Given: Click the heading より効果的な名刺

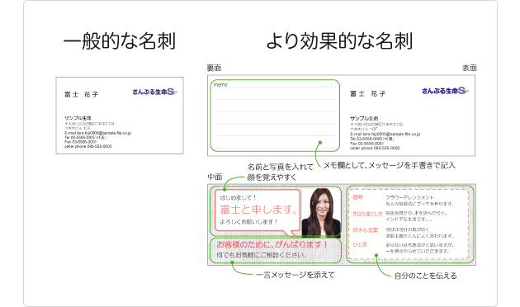Looking at the screenshot, I should tap(339, 41).
